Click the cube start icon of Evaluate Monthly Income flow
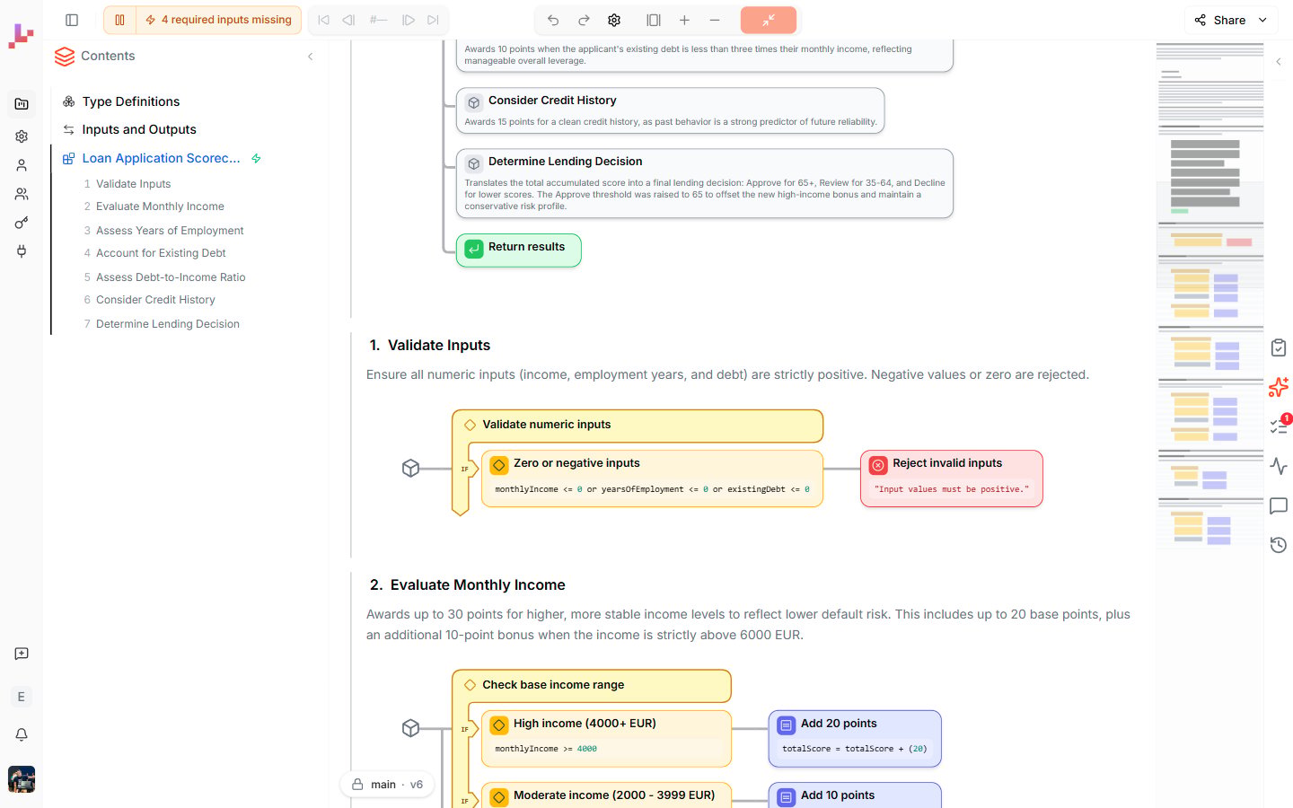Screen dimensions: 1293x808 410,728
